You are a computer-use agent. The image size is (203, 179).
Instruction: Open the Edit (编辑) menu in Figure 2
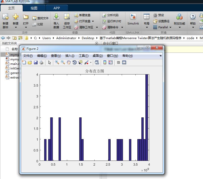pyautogui.click(x=42, y=56)
